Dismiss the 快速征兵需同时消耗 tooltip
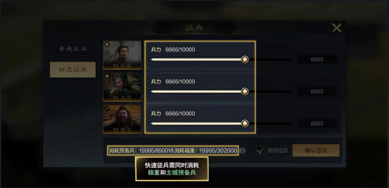The width and height of the screenshot is (389, 188). (172, 169)
